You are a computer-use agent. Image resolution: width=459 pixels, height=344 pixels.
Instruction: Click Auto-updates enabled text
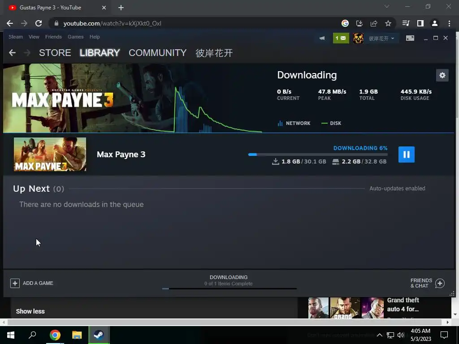[397, 189]
